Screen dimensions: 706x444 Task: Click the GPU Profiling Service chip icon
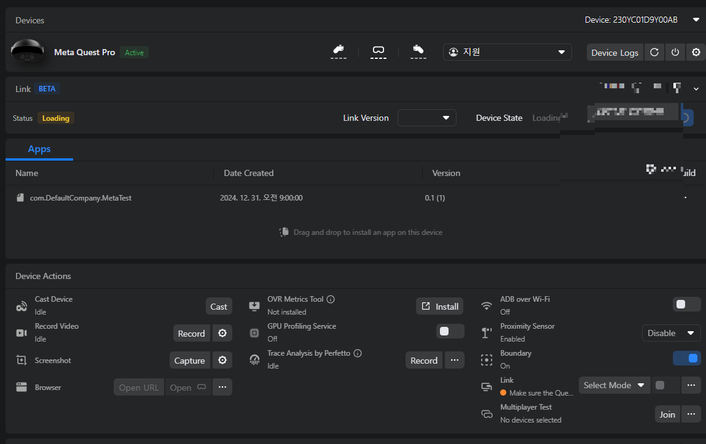click(x=254, y=333)
